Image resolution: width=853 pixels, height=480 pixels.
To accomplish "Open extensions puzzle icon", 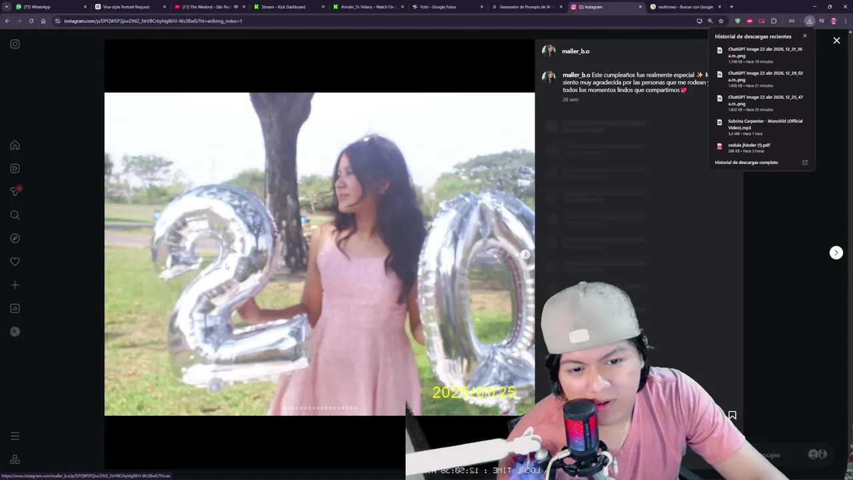I will pyautogui.click(x=774, y=21).
